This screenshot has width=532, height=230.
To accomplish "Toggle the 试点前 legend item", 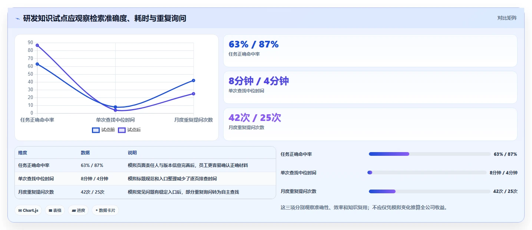I will click(x=103, y=130).
